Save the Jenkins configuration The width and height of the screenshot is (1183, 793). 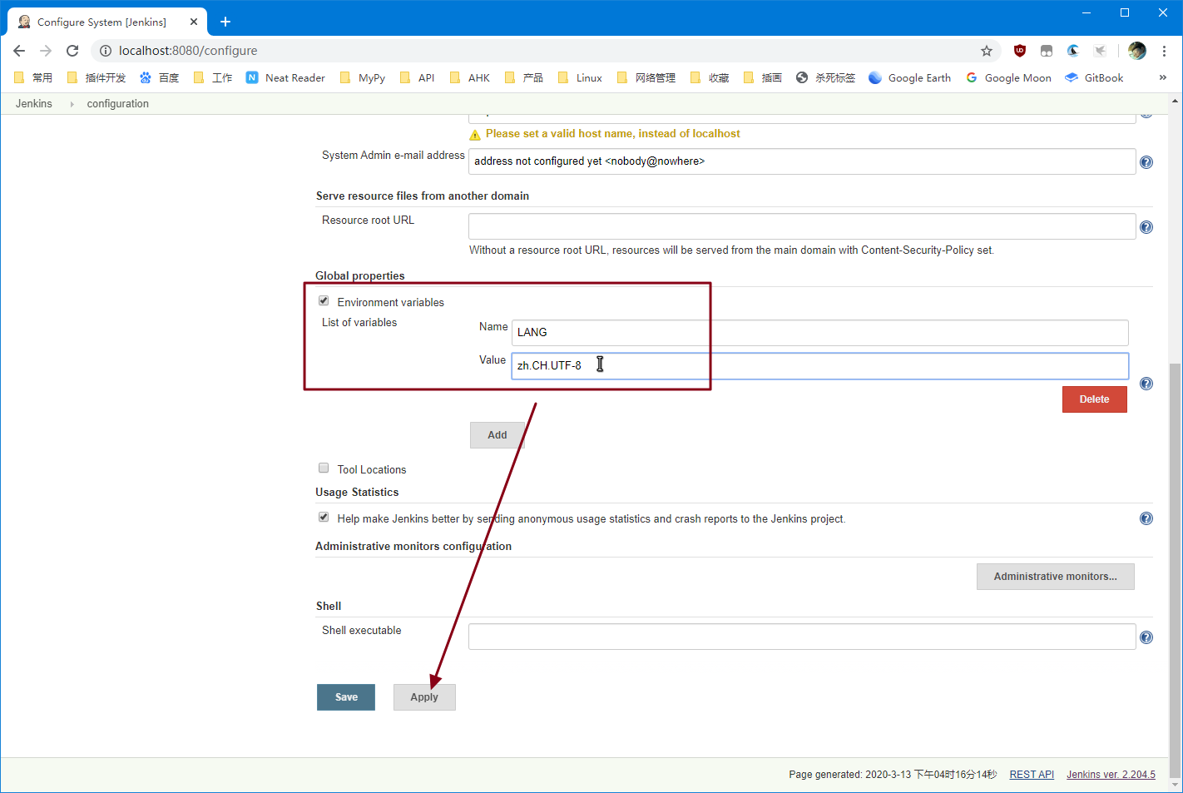(346, 697)
